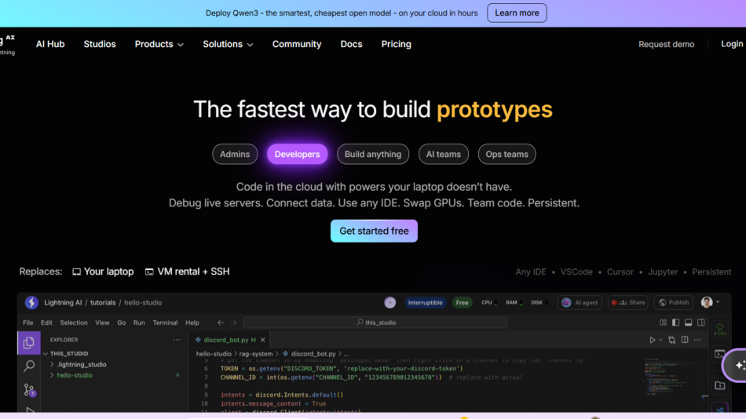Open the editor more actions ellipsis
Screen dimensions: 746x419
(697, 340)
